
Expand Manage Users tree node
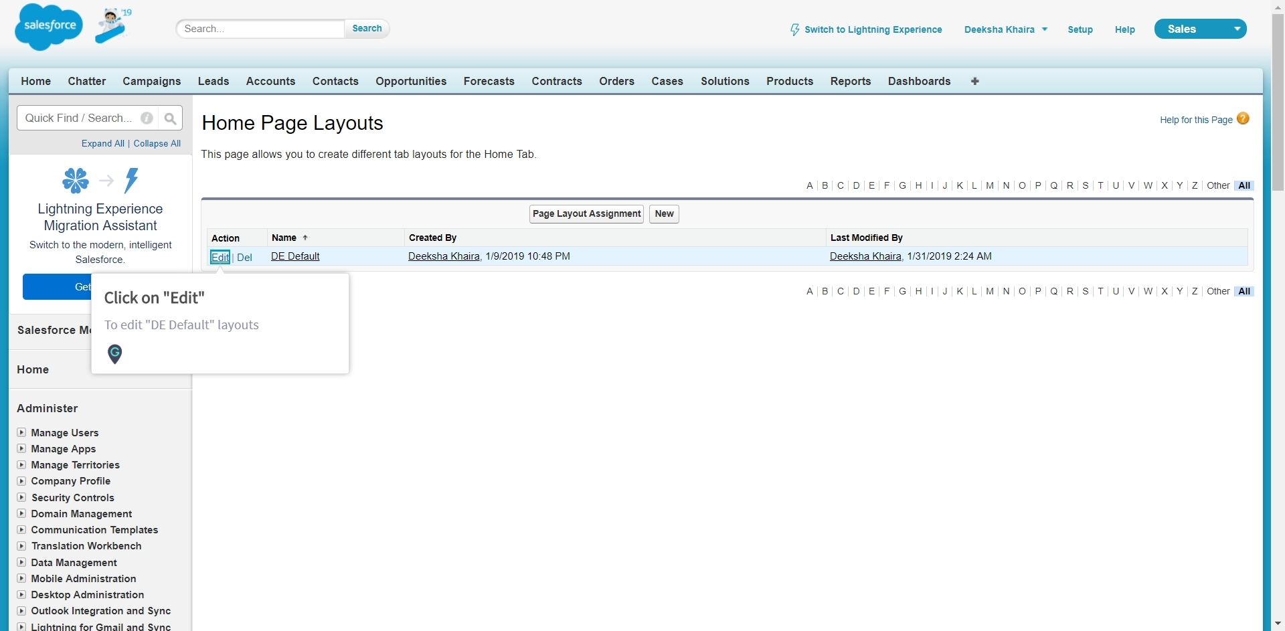point(21,432)
